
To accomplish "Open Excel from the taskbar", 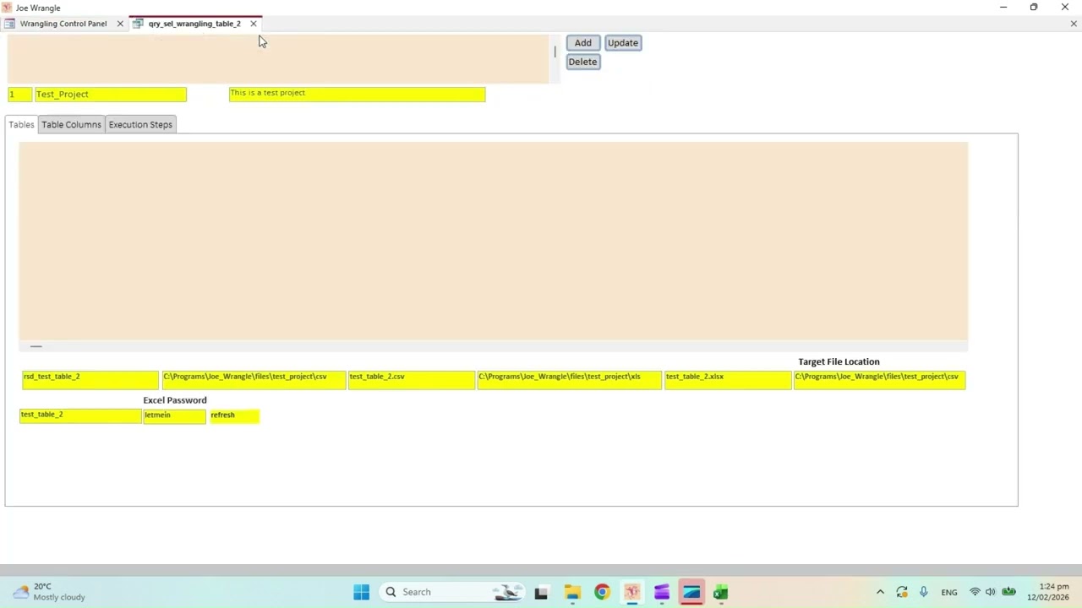I will click(720, 592).
